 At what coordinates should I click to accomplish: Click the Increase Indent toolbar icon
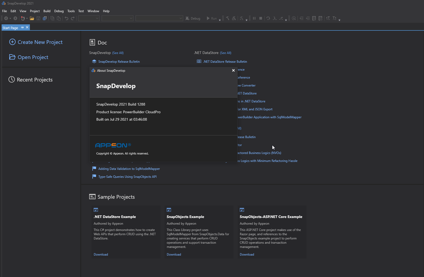308,18
